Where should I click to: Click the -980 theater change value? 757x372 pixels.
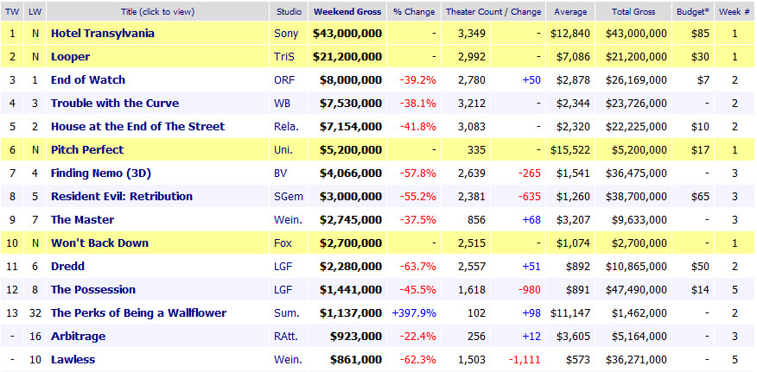tap(529, 289)
